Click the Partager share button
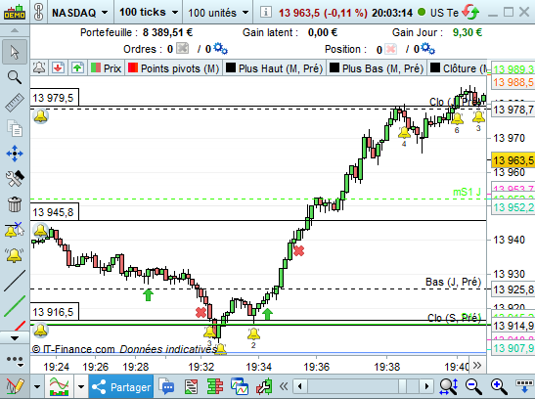This screenshot has height=399, width=535. 121,386
